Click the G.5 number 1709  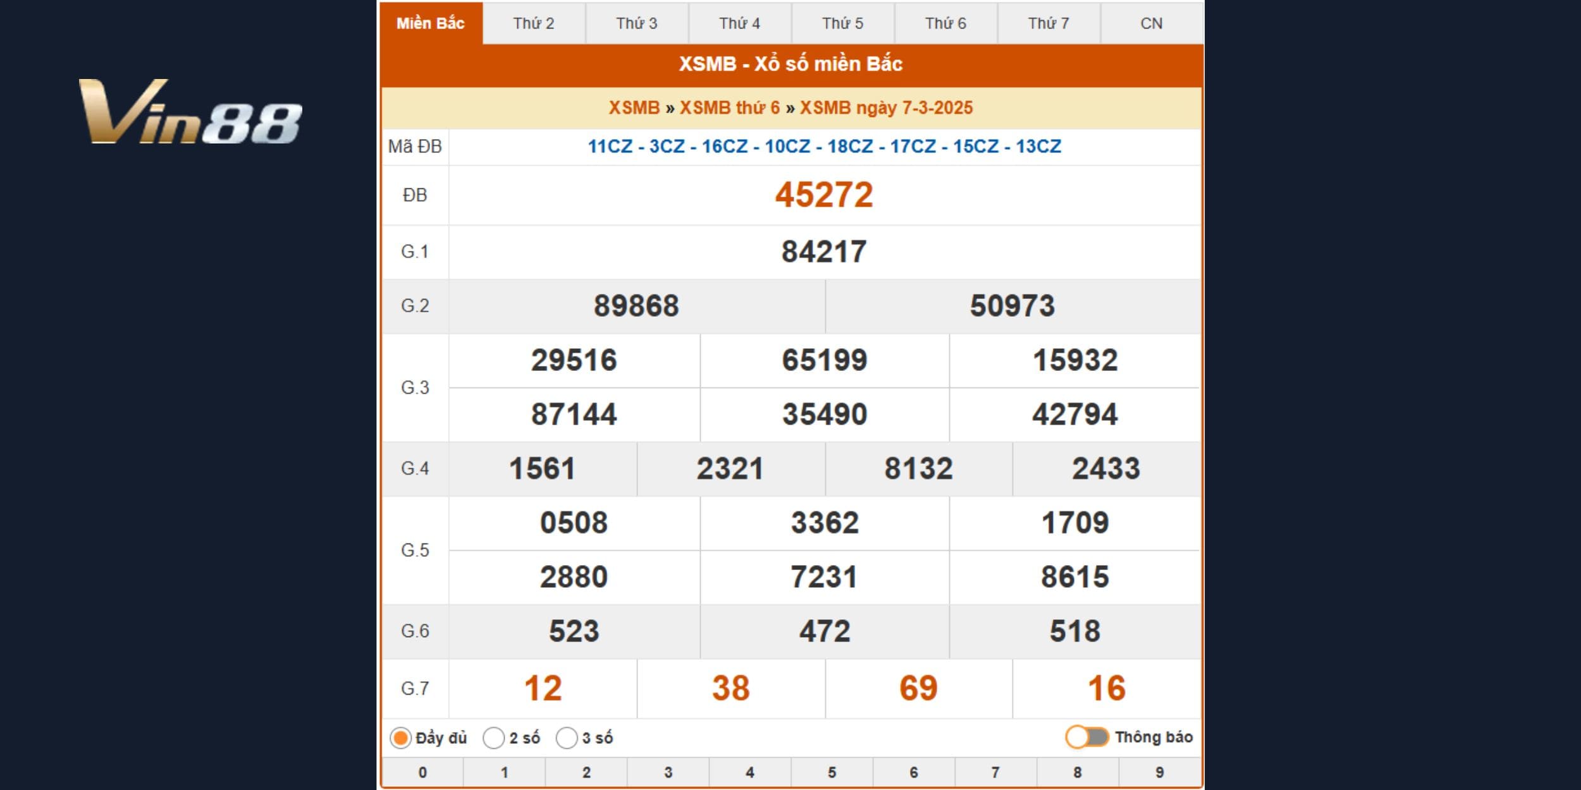tap(1075, 523)
